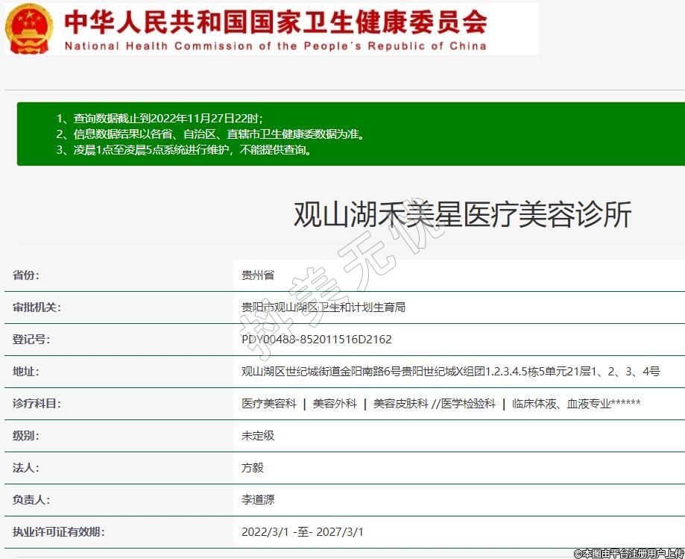This screenshot has height=559, width=685.
Task: Click the province value 贵州省
Action: (x=258, y=275)
